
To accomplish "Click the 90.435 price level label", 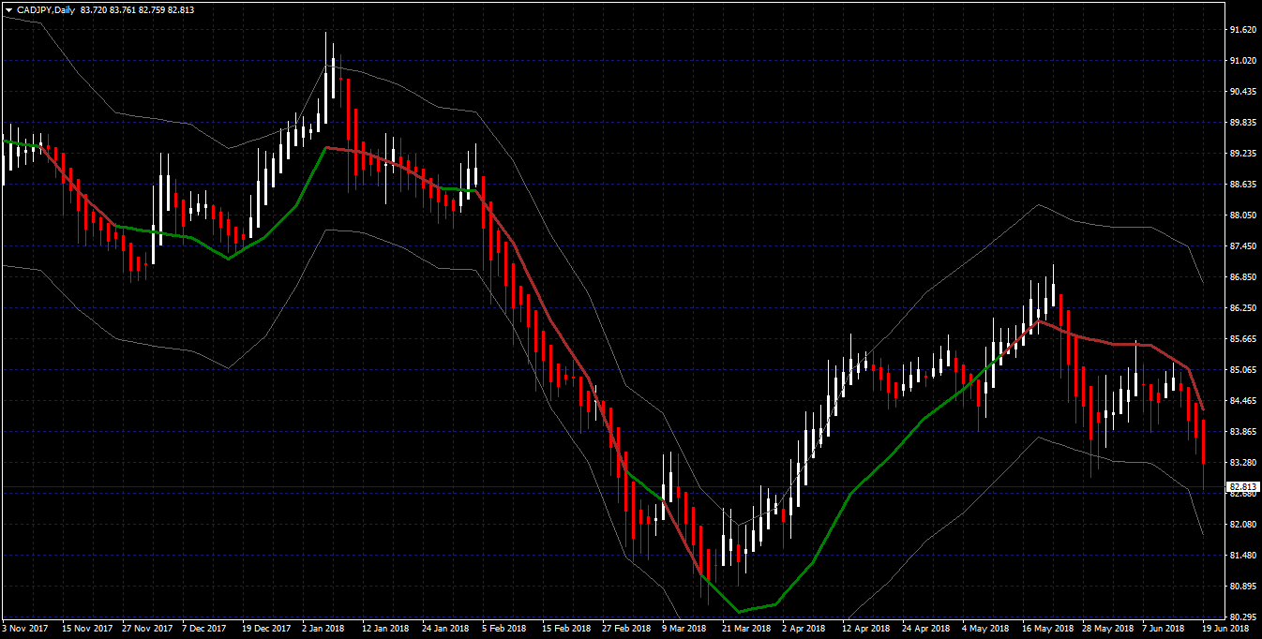I will [1242, 92].
